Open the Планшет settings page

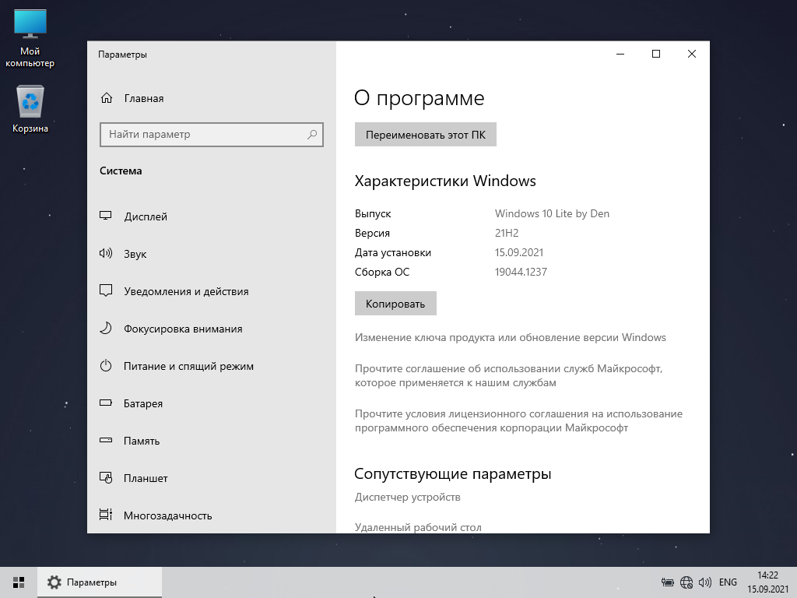[146, 478]
